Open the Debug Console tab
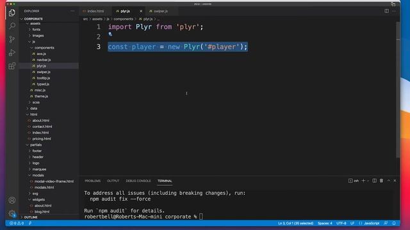410x230 pixels. tap(138, 181)
